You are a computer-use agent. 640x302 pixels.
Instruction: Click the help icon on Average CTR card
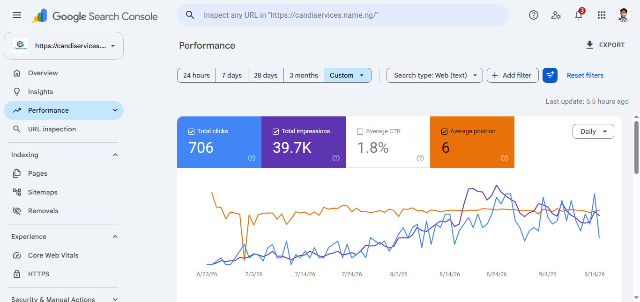tap(420, 158)
